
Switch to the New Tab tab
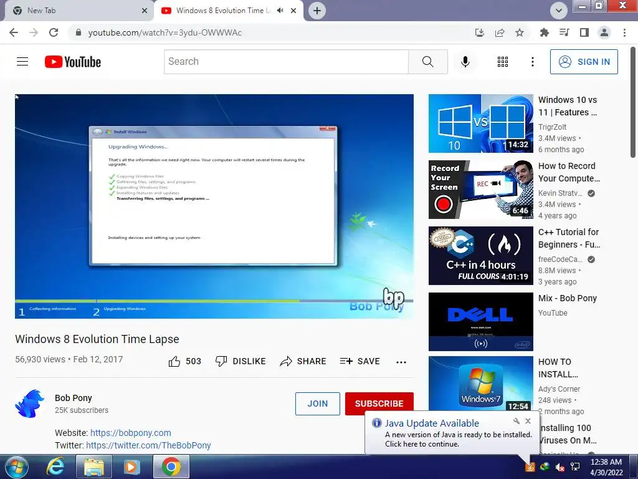pyautogui.click(x=77, y=11)
